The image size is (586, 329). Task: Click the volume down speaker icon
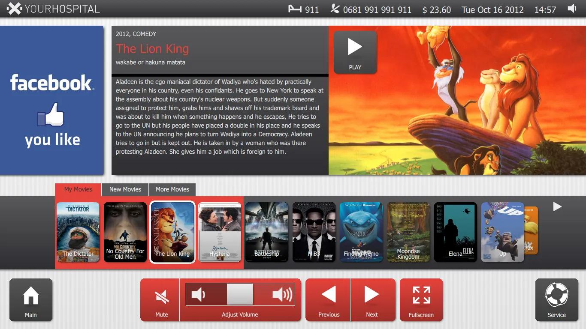tap(198, 294)
